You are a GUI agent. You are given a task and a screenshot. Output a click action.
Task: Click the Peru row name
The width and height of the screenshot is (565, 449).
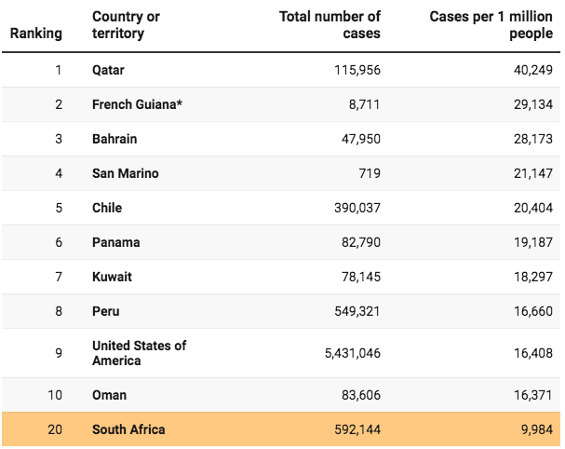(x=106, y=311)
